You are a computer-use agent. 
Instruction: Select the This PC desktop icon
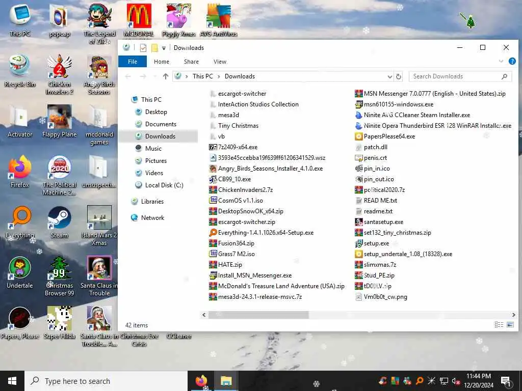tap(20, 21)
